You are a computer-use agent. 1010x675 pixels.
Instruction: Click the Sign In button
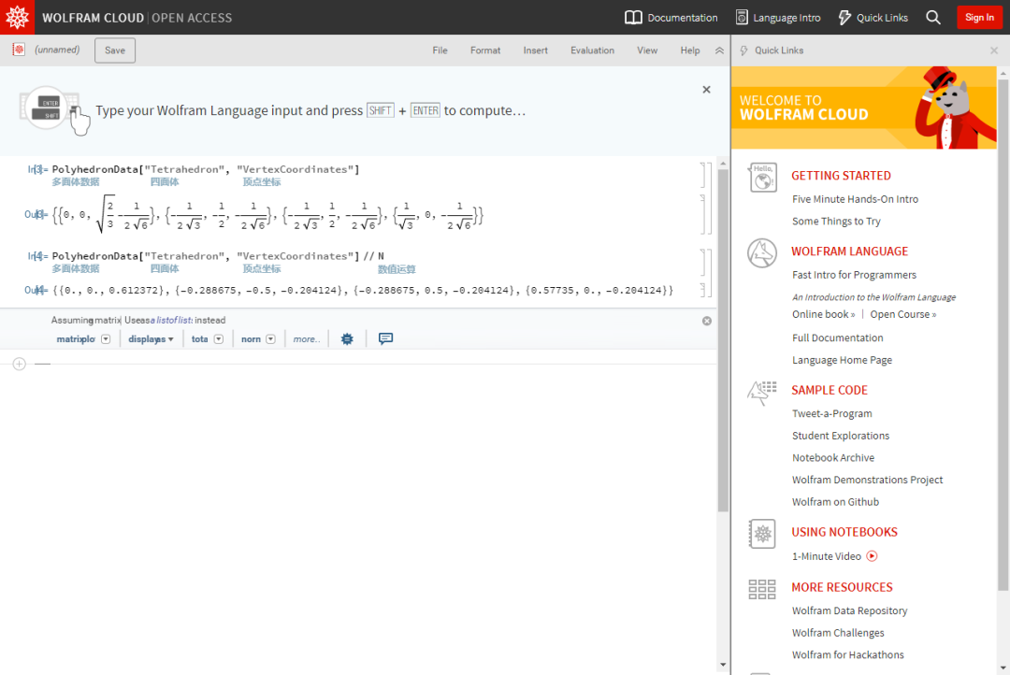tap(979, 18)
